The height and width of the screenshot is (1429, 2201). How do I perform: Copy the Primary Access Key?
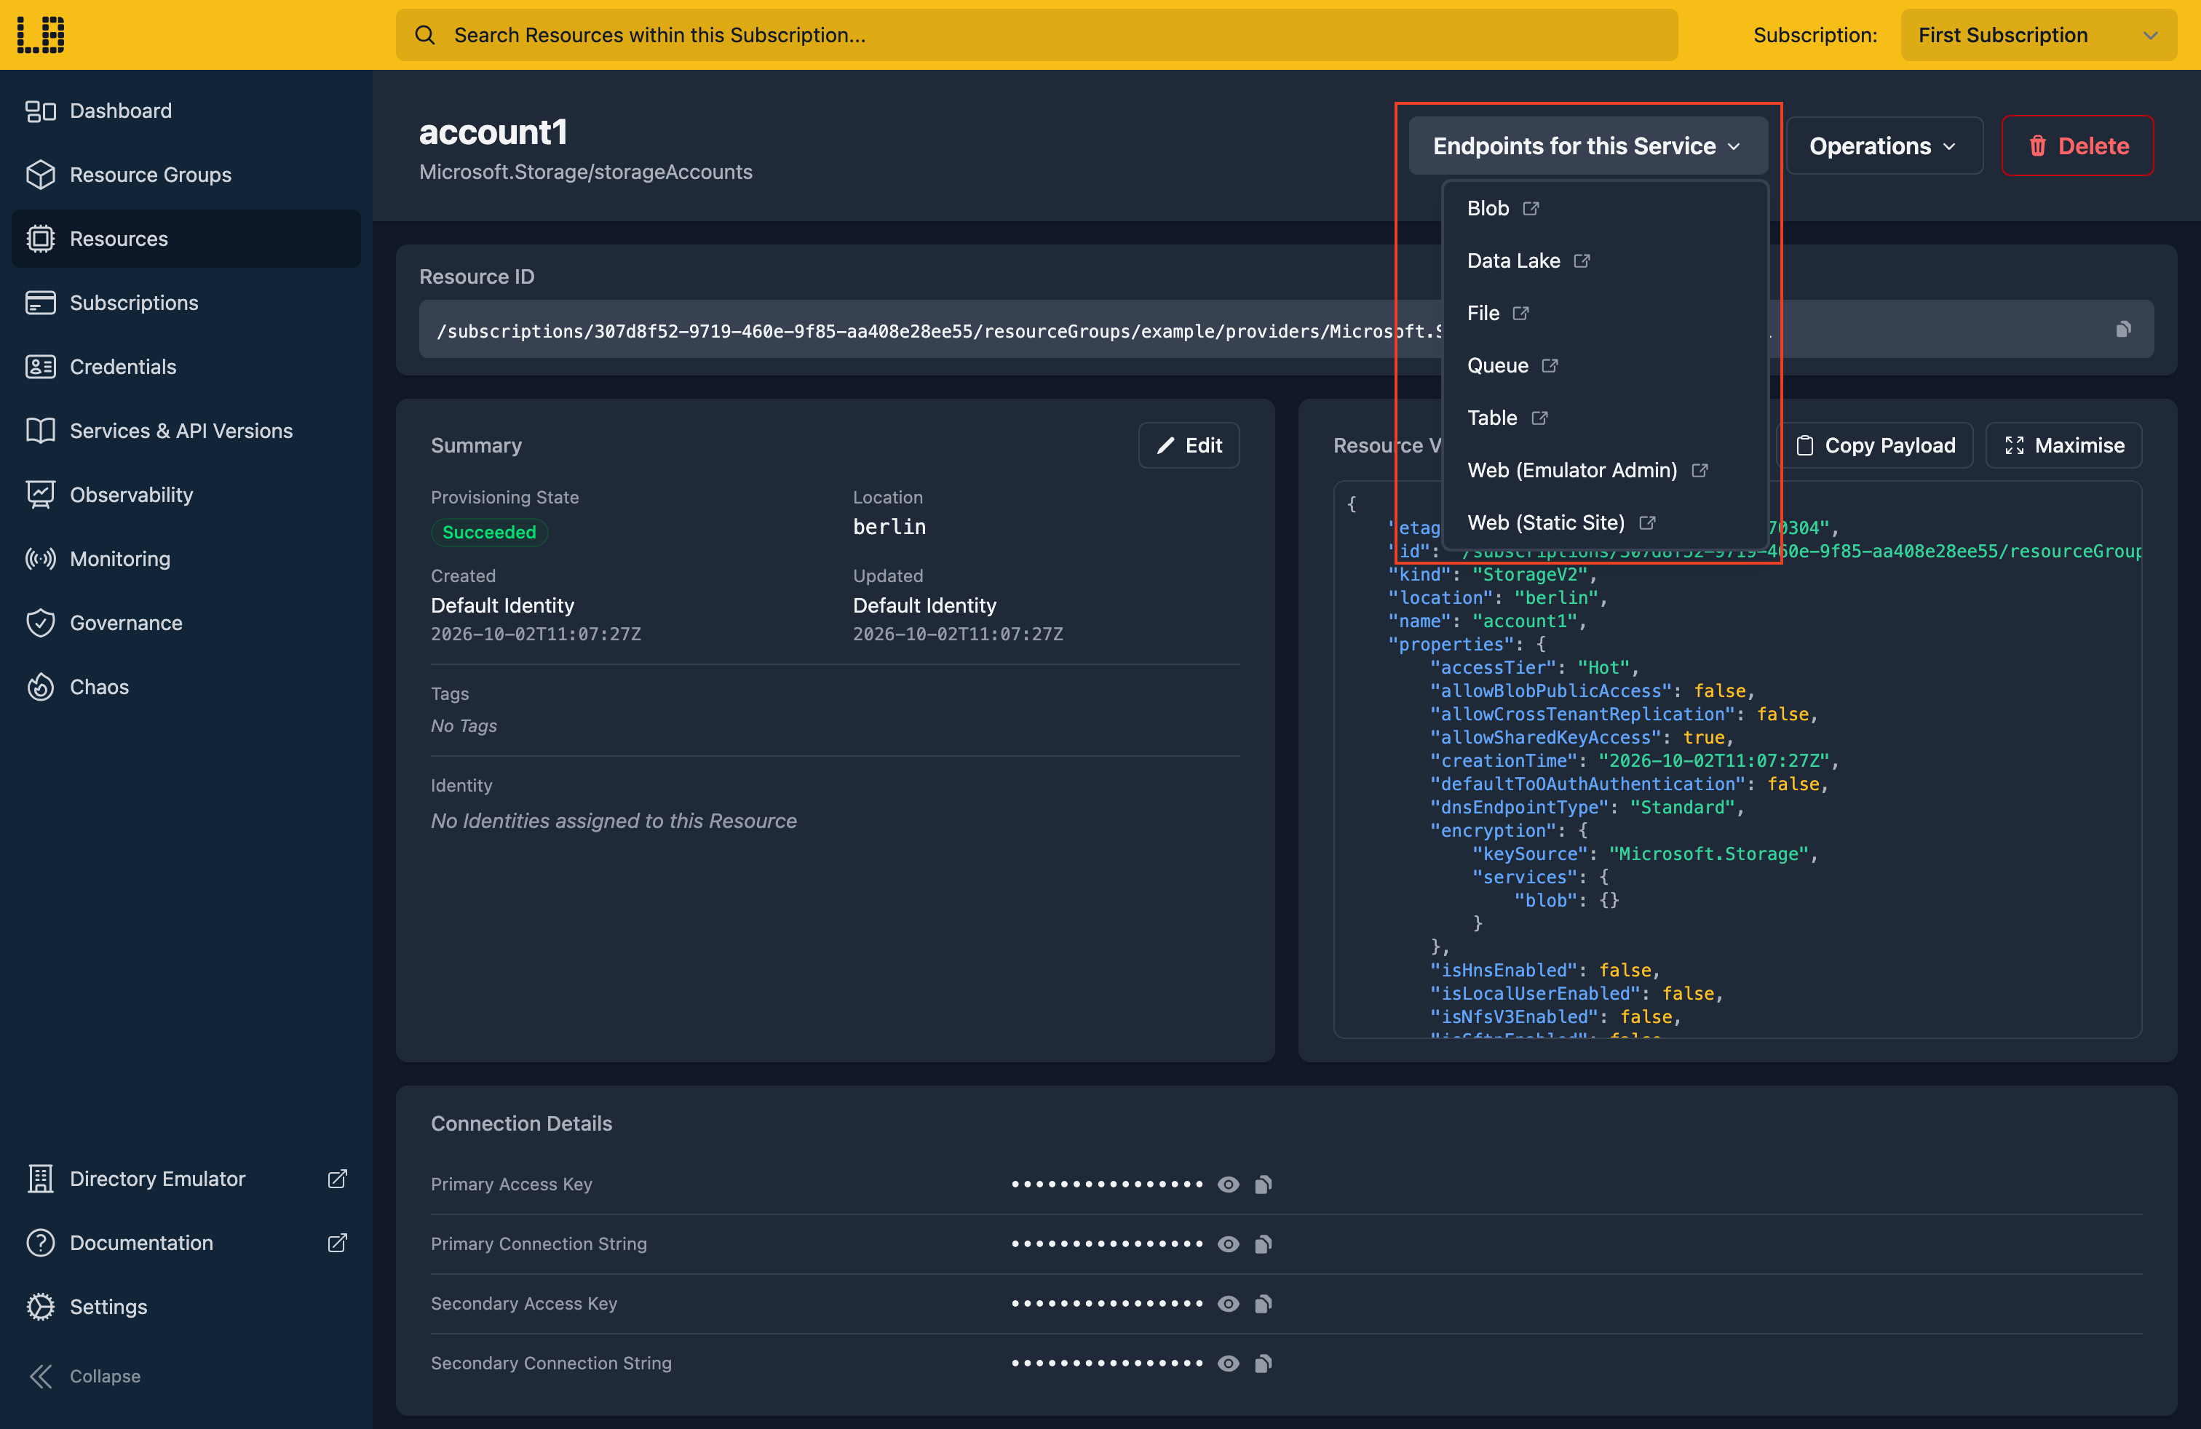tap(1264, 1184)
